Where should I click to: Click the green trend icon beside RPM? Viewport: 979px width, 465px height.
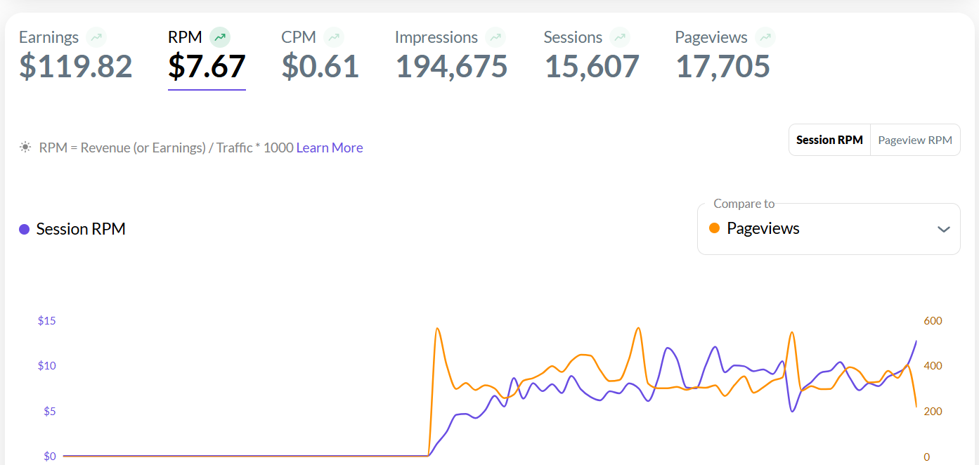[x=220, y=37]
